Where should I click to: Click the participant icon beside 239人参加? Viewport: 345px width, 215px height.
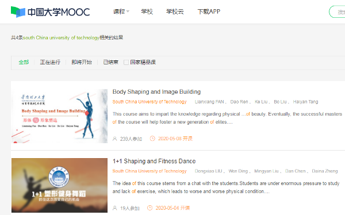tap(114, 139)
